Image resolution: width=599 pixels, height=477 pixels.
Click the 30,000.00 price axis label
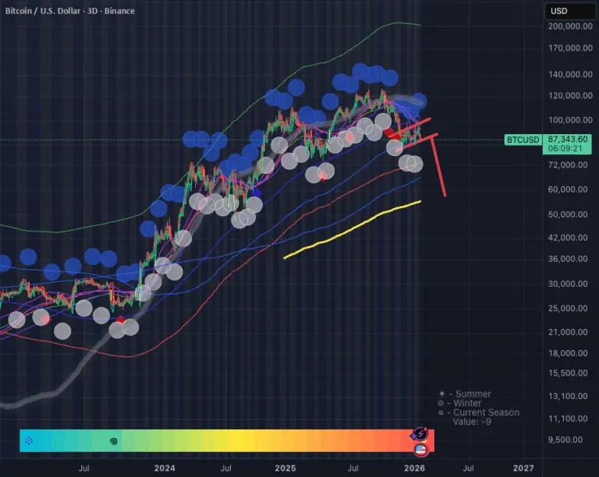(x=568, y=284)
